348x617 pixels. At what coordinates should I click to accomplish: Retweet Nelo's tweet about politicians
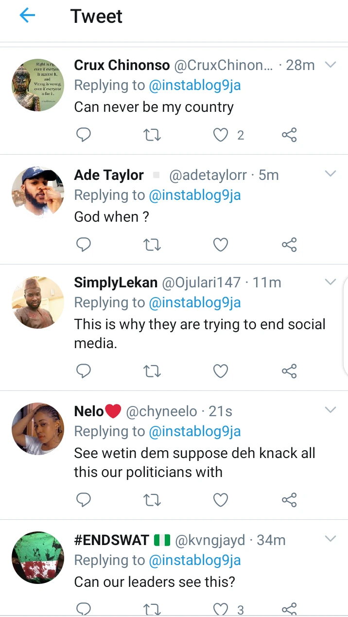pyautogui.click(x=152, y=500)
